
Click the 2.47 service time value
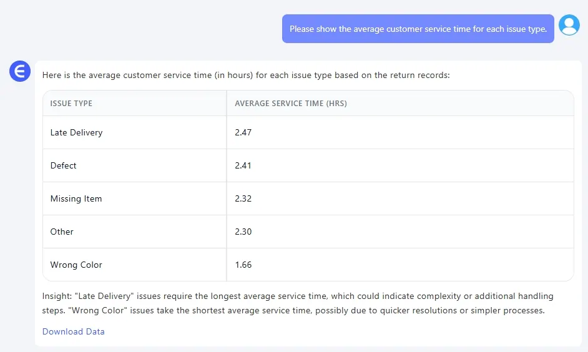[243, 132]
